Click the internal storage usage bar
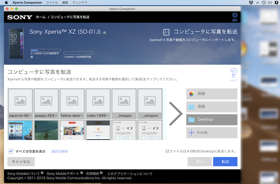 tap(46, 50)
